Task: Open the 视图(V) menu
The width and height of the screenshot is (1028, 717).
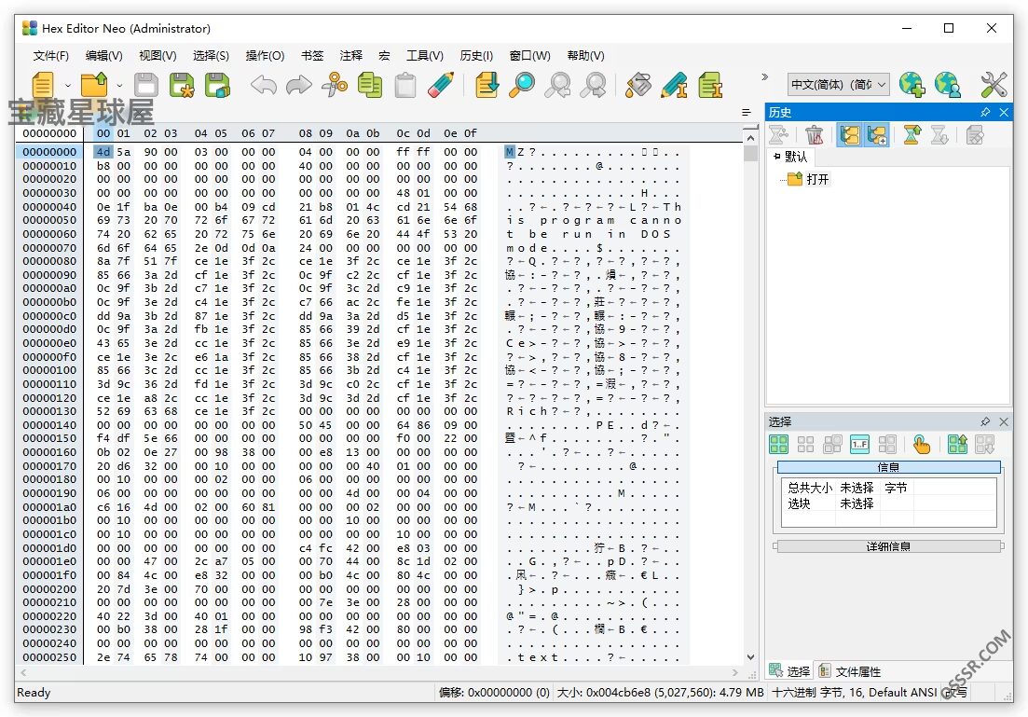Action: tap(158, 56)
